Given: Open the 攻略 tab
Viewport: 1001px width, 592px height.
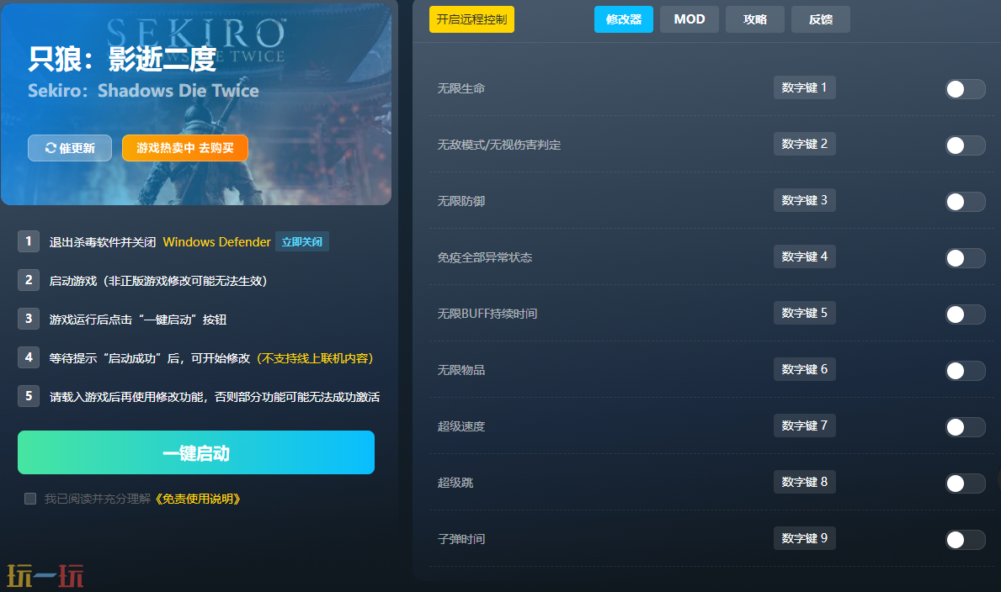Looking at the screenshot, I should [754, 19].
